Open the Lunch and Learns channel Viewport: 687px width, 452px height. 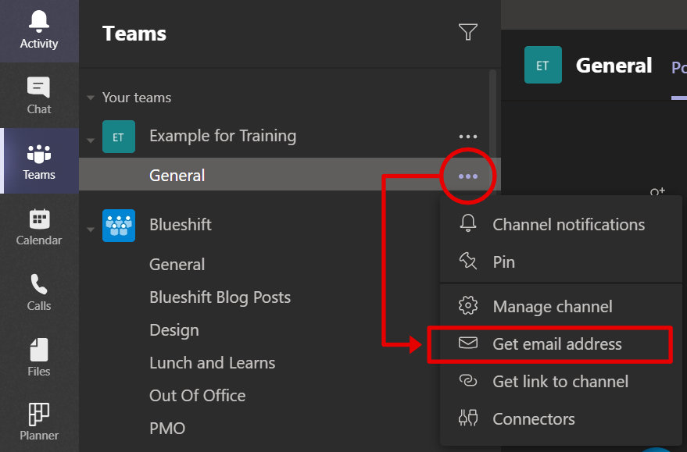click(212, 363)
